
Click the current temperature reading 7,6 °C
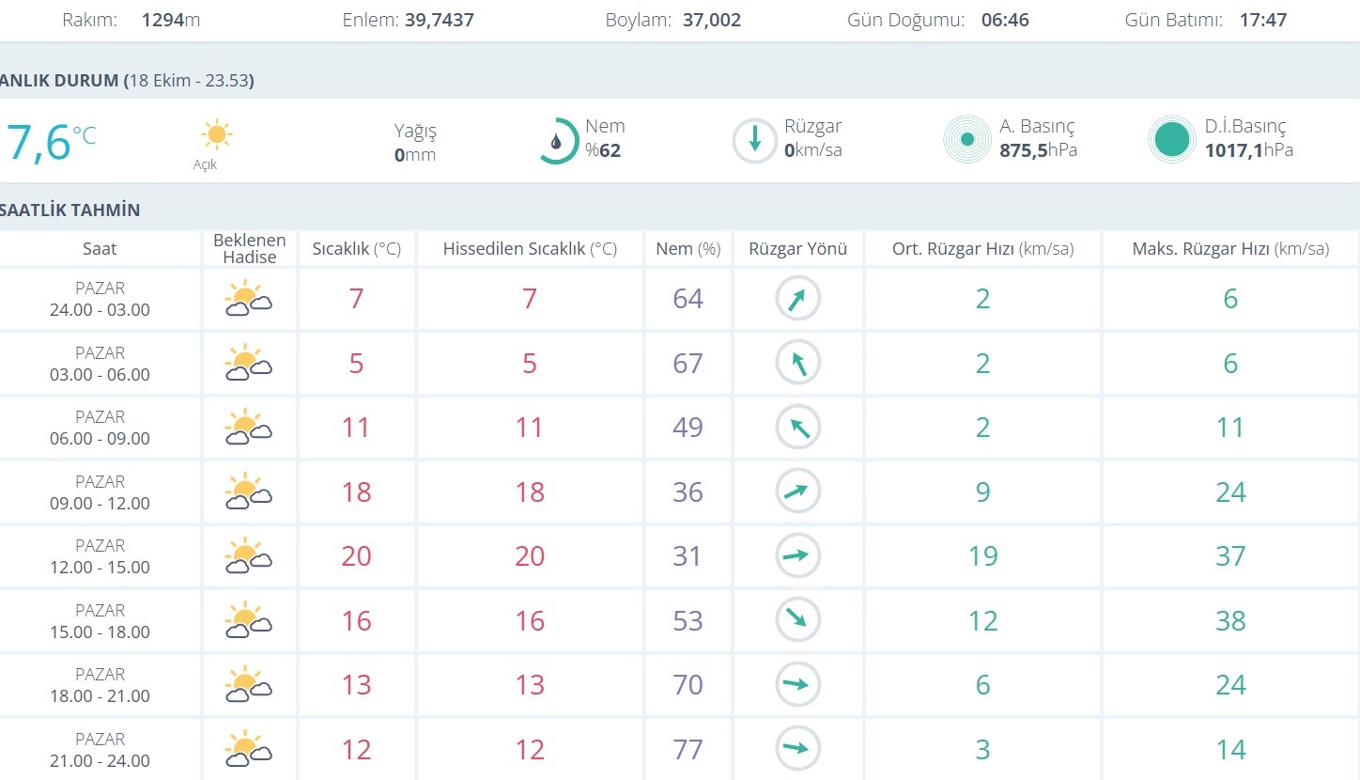click(x=47, y=142)
